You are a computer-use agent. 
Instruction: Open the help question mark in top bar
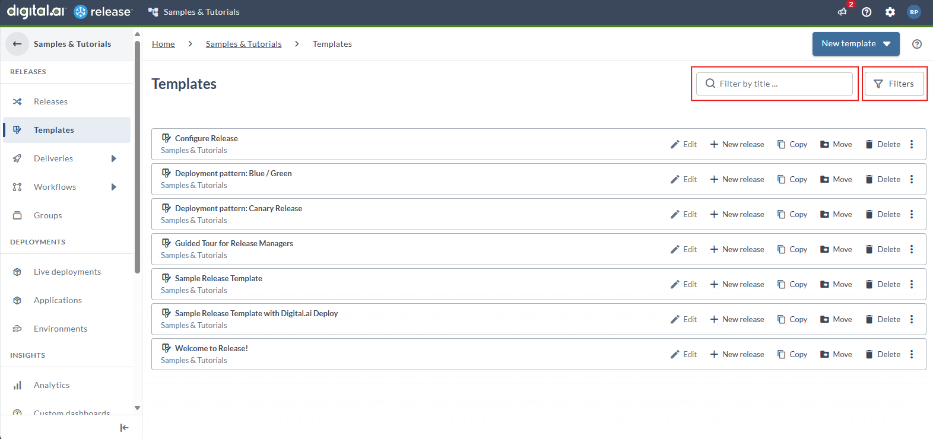point(867,12)
